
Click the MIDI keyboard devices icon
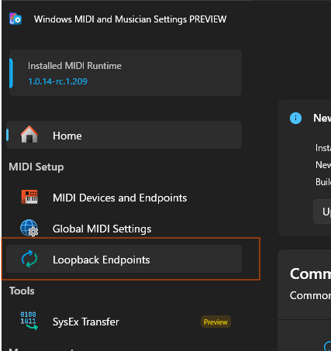[29, 197]
